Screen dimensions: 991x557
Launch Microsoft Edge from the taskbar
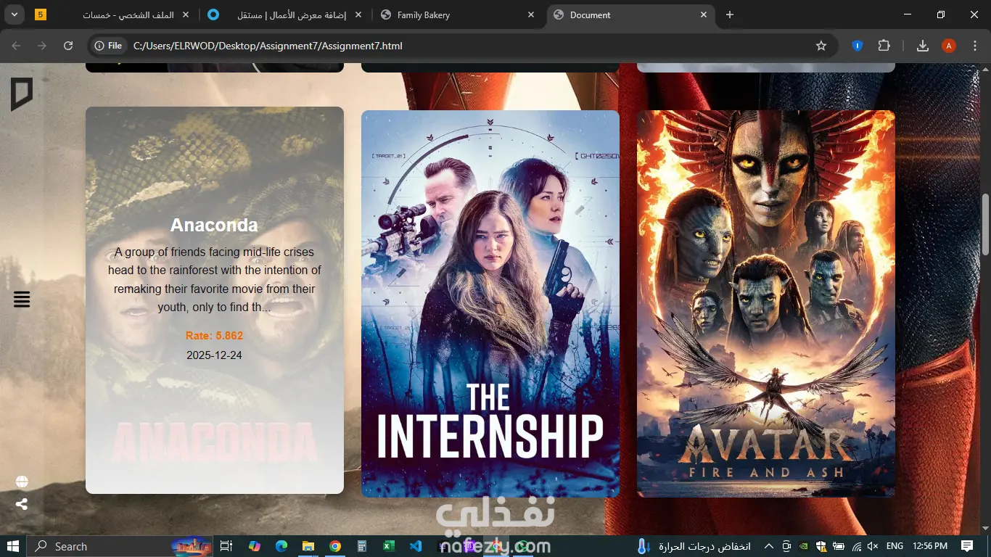tap(281, 546)
